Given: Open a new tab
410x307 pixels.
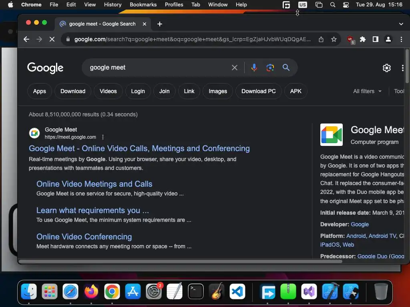Looking at the screenshot, I should (x=159, y=24).
